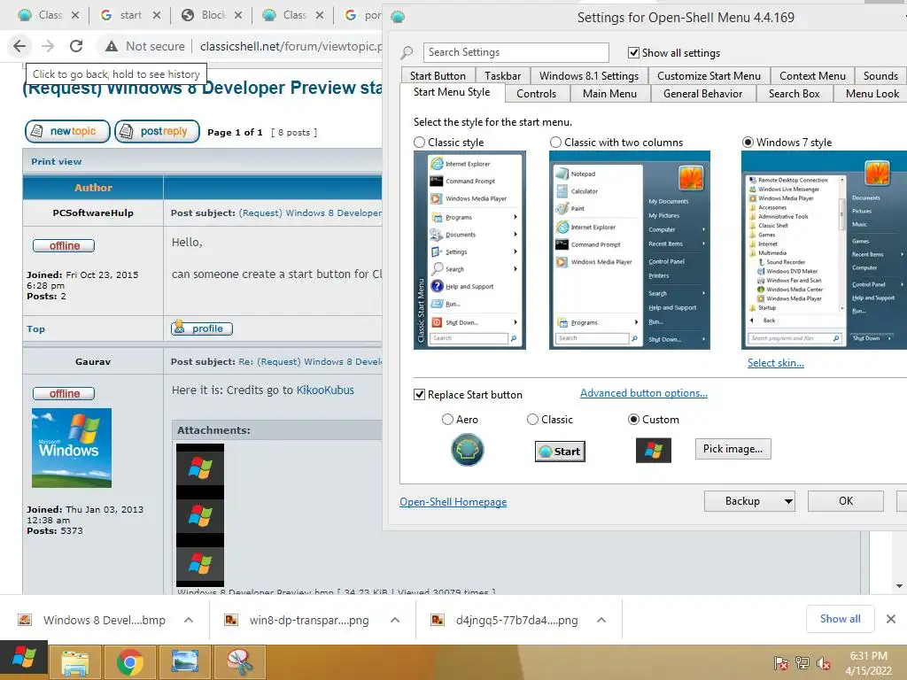Open the Windows Start button on taskbar
This screenshot has height=680, width=907.
[24, 659]
